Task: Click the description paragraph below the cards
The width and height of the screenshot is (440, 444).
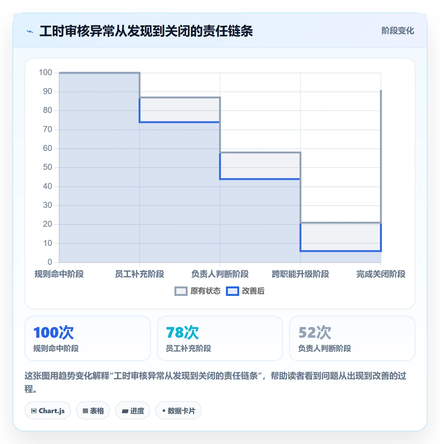Action: pos(216,382)
